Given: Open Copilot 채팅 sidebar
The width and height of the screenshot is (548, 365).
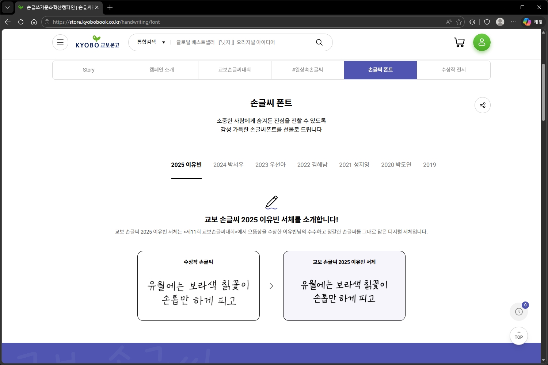Looking at the screenshot, I should point(533,22).
